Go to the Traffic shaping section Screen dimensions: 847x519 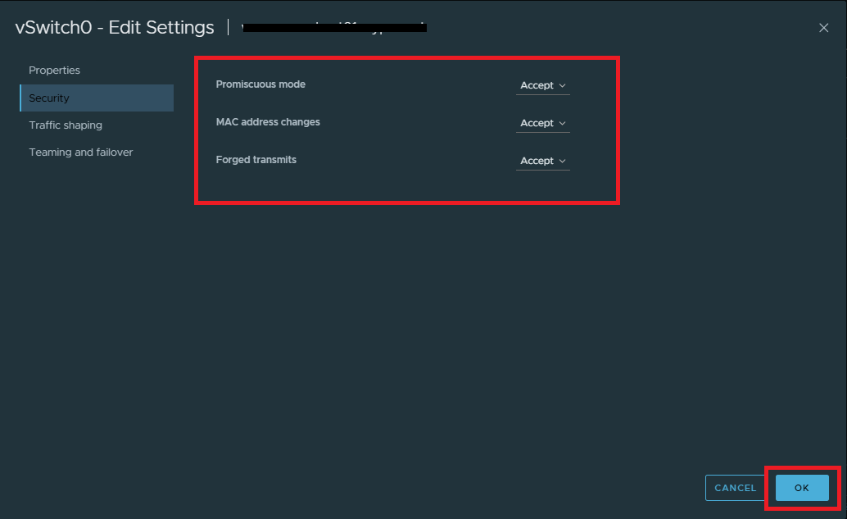pos(66,125)
